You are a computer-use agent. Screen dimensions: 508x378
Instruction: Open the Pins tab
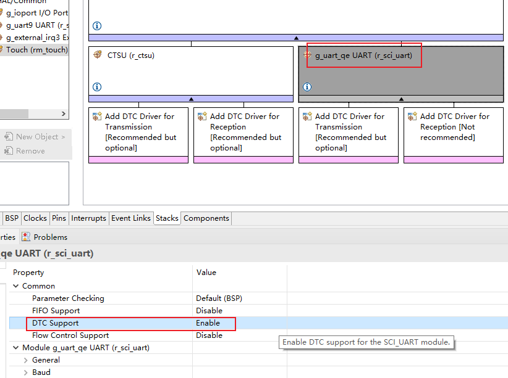pos(59,218)
